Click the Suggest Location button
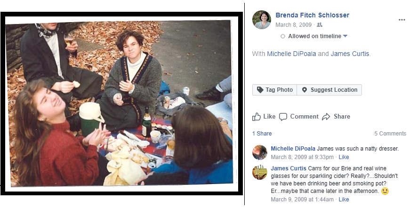Screen dimensions: 417x208 (329, 90)
